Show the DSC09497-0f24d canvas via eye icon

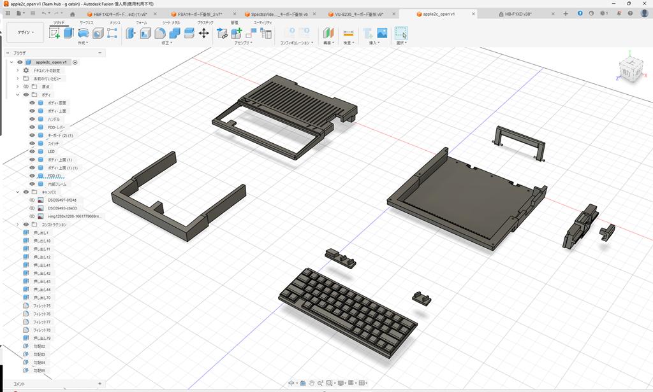(32, 200)
